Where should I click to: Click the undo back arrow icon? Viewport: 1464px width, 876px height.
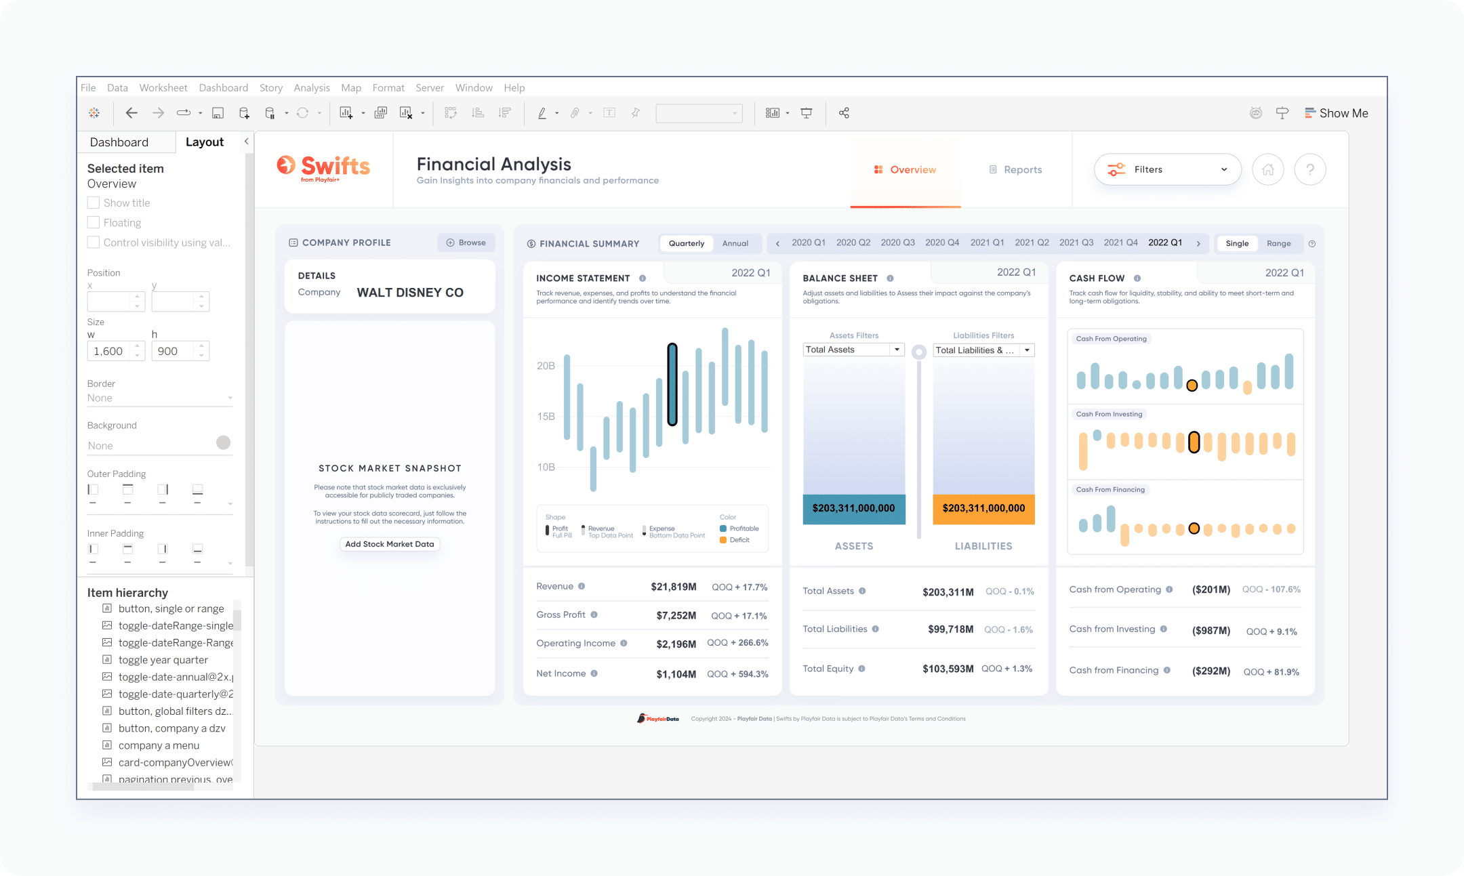[131, 113]
